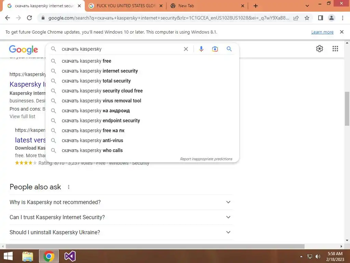Select suggestion kaspersky total security
This screenshot has width=350, height=263.
142,81
